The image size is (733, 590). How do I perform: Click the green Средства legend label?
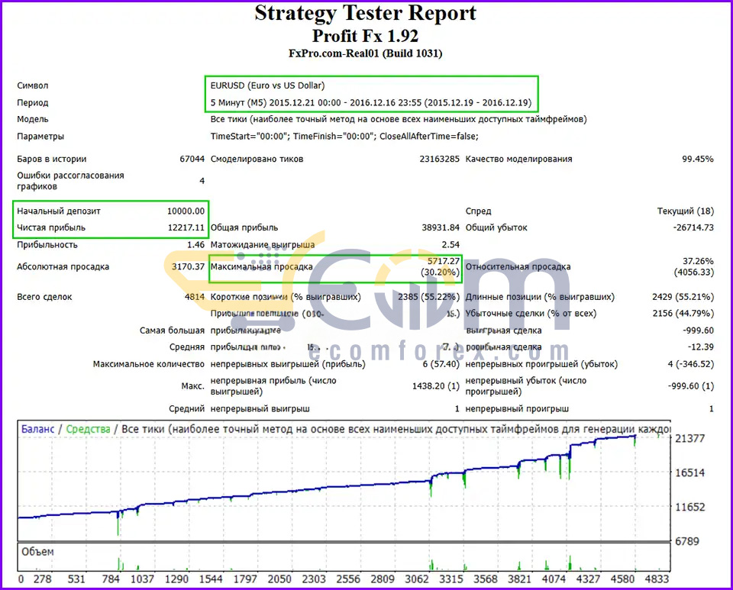(87, 430)
